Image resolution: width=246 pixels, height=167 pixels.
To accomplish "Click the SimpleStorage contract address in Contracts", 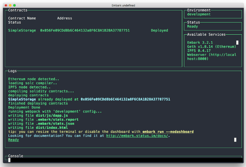I will (85, 30).
